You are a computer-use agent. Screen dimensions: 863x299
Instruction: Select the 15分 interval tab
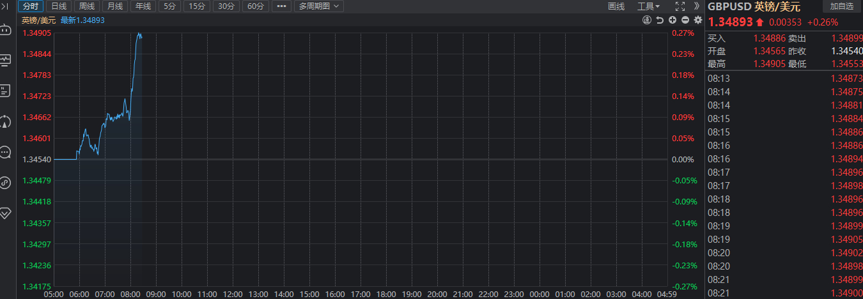[x=197, y=6]
